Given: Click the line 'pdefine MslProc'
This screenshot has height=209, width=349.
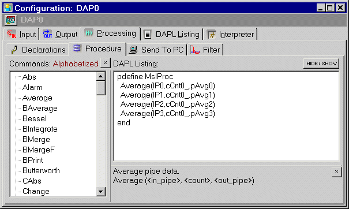Looking at the screenshot, I should coord(145,77).
